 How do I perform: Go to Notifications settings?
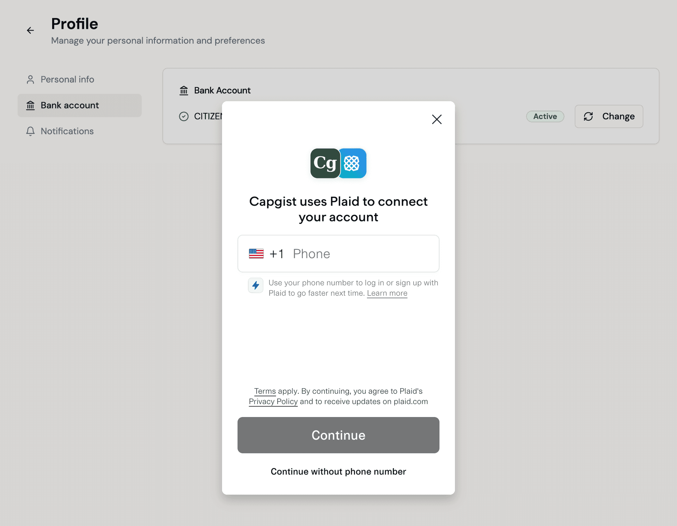point(67,131)
